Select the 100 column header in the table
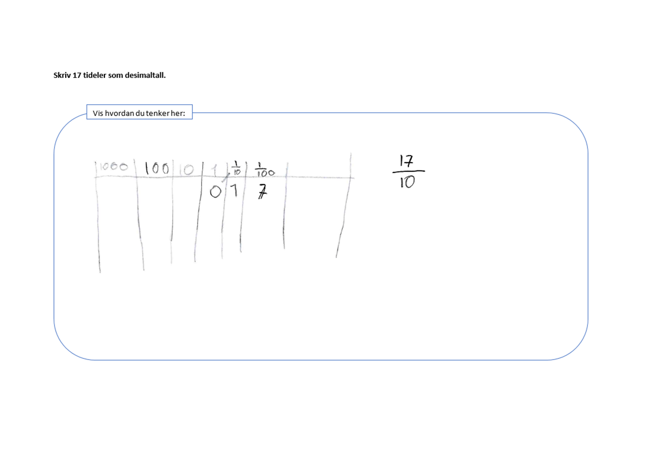 point(157,168)
